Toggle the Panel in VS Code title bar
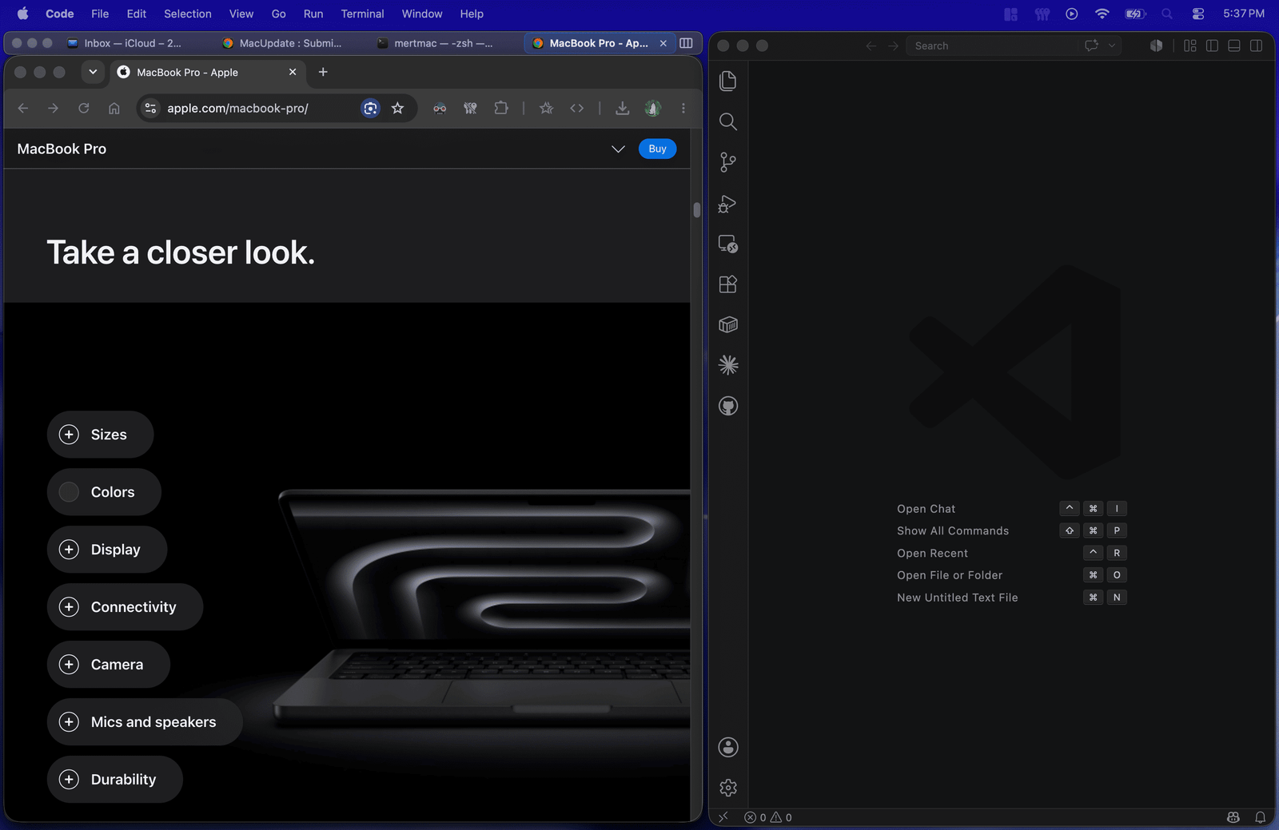This screenshot has height=830, width=1279. click(x=1234, y=46)
